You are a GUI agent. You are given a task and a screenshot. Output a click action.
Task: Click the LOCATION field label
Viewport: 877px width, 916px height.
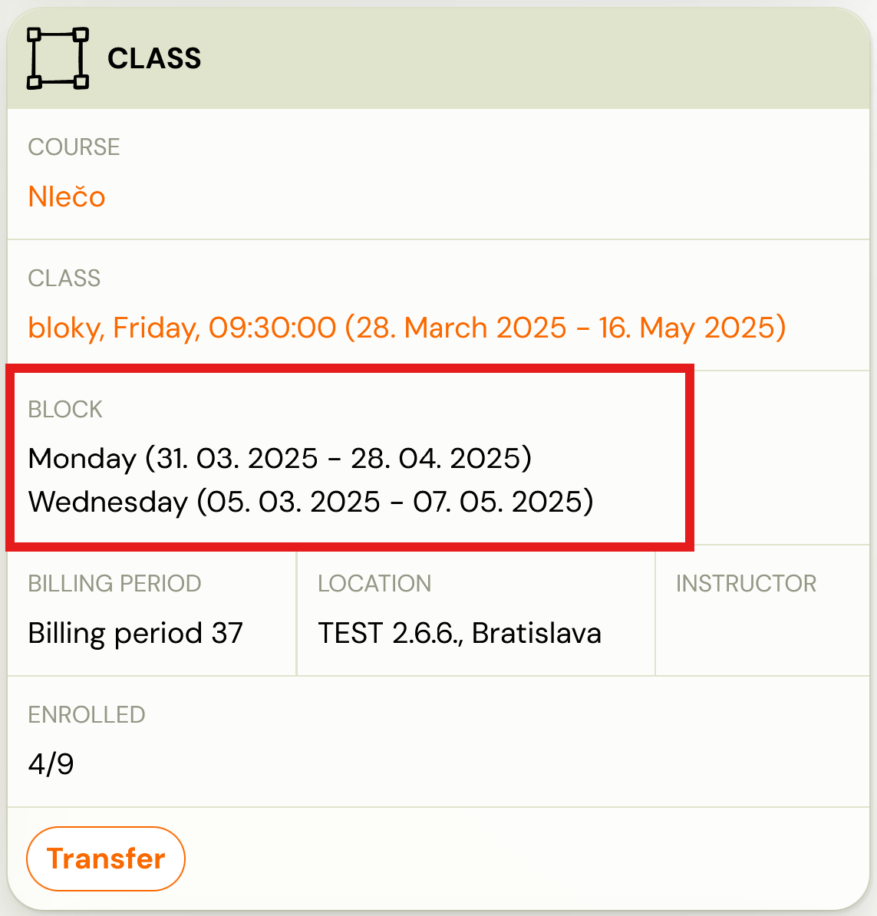[x=374, y=583]
